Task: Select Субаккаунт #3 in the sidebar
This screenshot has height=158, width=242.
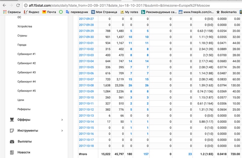Action: click(x=26, y=72)
